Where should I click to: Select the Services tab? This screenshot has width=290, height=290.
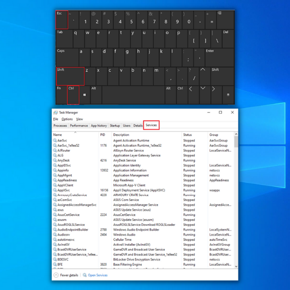pyautogui.click(x=151, y=125)
